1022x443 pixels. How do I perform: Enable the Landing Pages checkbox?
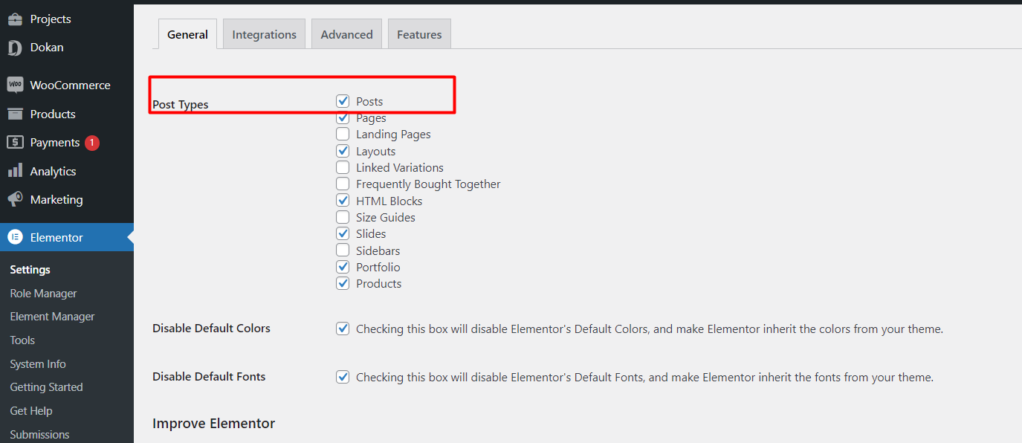(x=343, y=134)
